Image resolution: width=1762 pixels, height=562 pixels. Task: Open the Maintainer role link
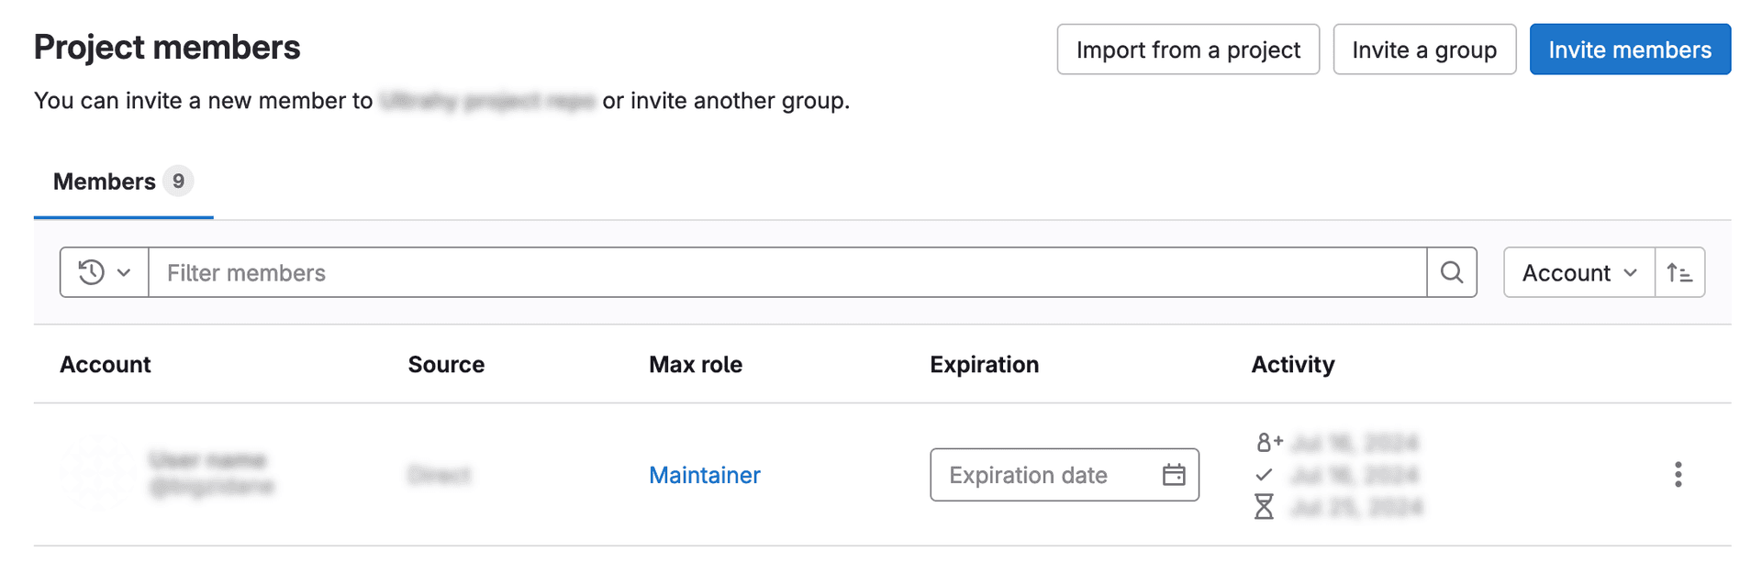[x=705, y=475]
